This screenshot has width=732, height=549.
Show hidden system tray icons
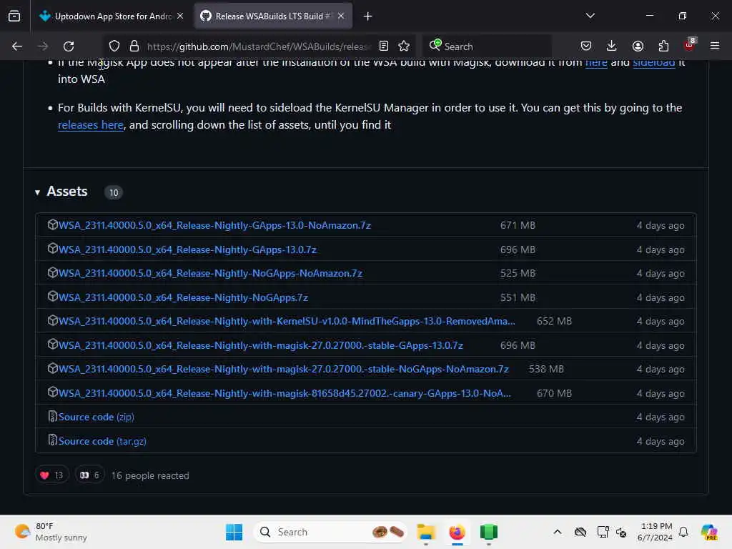[558, 532]
